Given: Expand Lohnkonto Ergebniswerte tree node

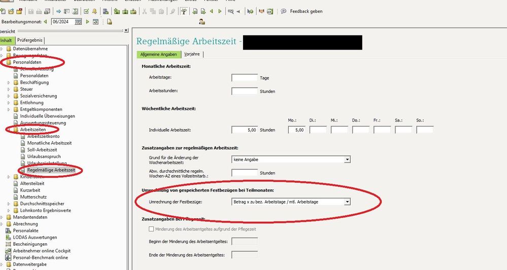Looking at the screenshot, I should click(9, 211).
